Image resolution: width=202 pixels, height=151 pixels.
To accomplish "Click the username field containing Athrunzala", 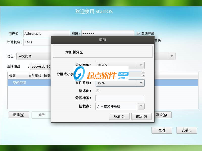I will point(47,34).
